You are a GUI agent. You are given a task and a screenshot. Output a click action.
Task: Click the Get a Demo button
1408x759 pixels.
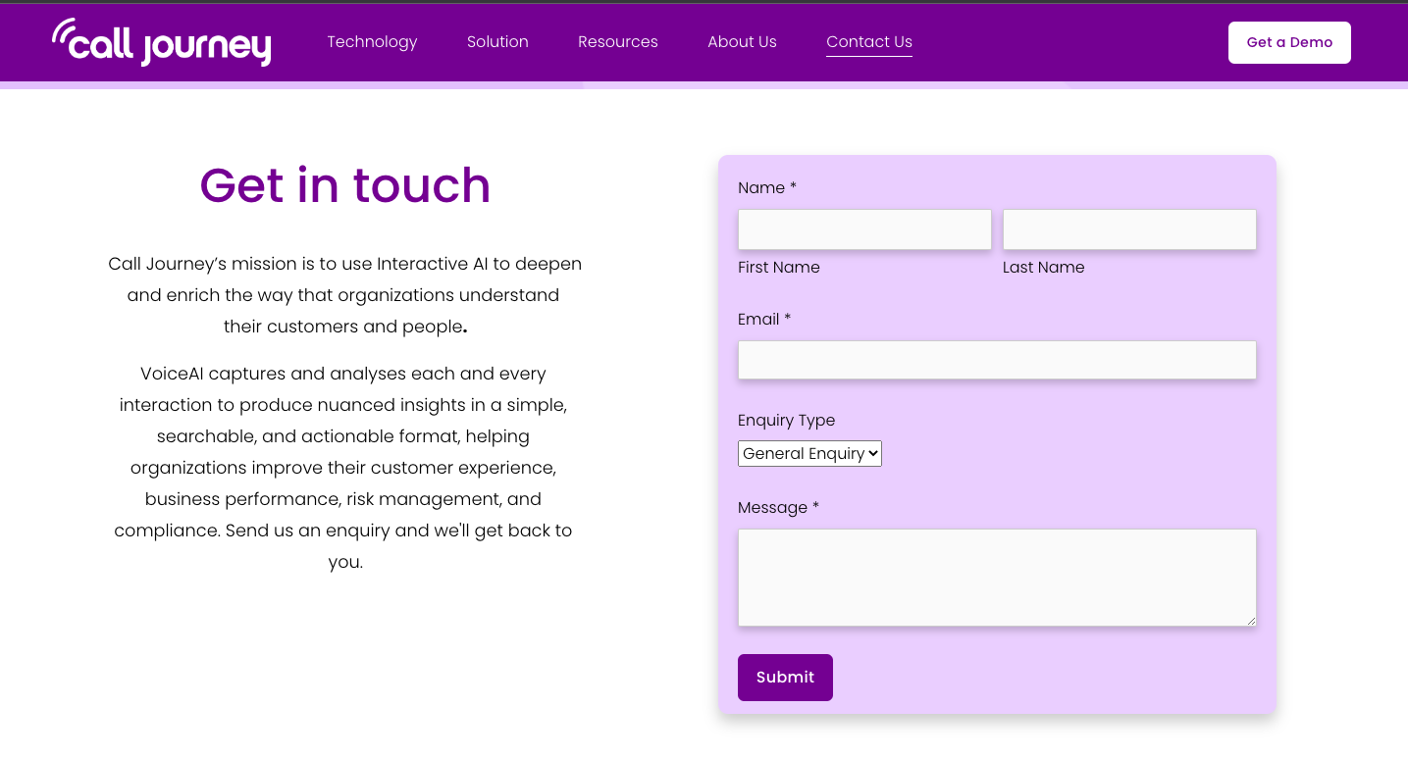tap(1289, 42)
